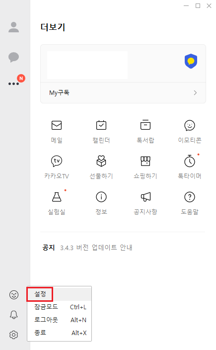The height and width of the screenshot is (350, 216).
Task: Open 선물하기 gift icon
Action: 101,161
